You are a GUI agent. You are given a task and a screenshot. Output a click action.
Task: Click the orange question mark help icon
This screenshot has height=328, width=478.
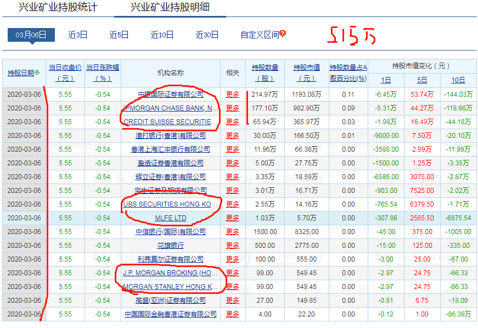point(283,34)
